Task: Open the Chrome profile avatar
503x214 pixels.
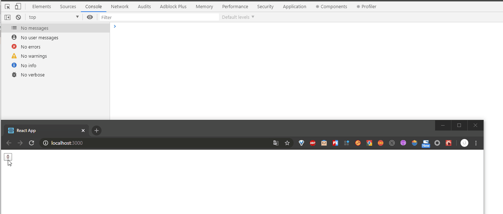Action: [464, 143]
